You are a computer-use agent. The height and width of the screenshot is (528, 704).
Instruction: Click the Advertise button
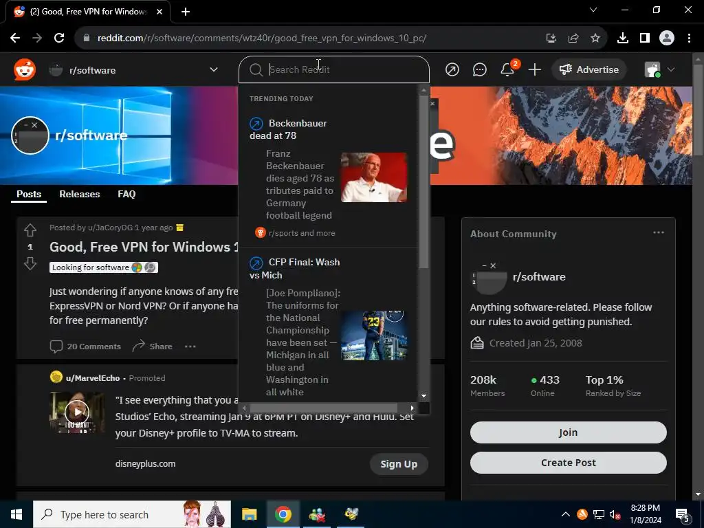pos(588,69)
